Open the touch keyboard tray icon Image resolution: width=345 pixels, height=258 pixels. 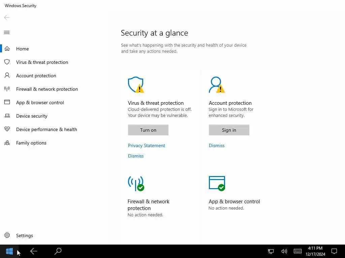pyautogui.click(x=297, y=251)
